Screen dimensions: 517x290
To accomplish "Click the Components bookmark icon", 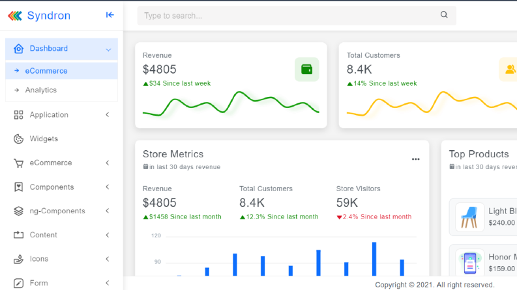I will click(18, 187).
